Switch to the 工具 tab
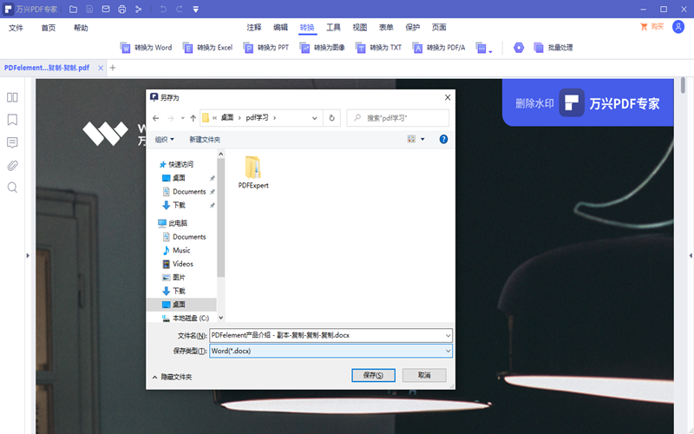 (333, 28)
